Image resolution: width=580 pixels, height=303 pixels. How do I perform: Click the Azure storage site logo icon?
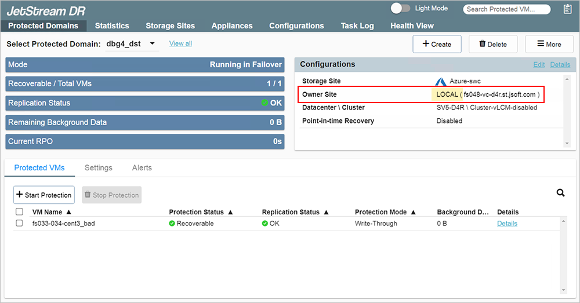(441, 82)
